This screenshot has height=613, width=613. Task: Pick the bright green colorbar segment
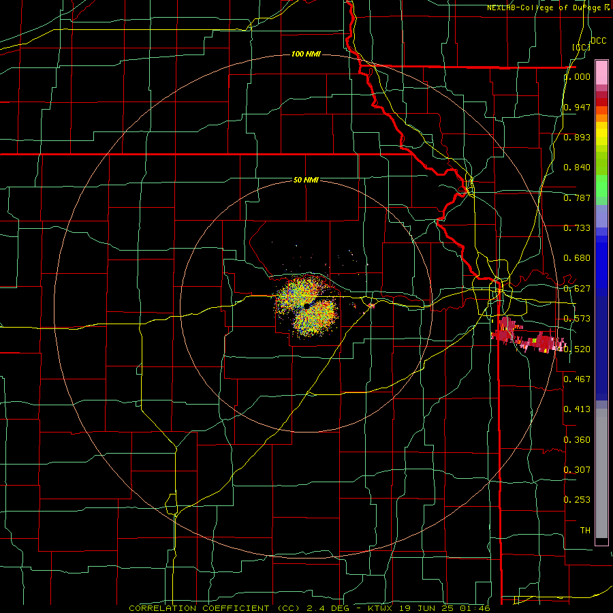(601, 186)
